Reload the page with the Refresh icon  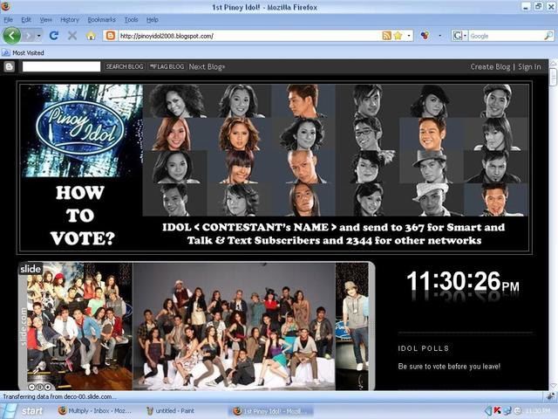tap(54, 36)
